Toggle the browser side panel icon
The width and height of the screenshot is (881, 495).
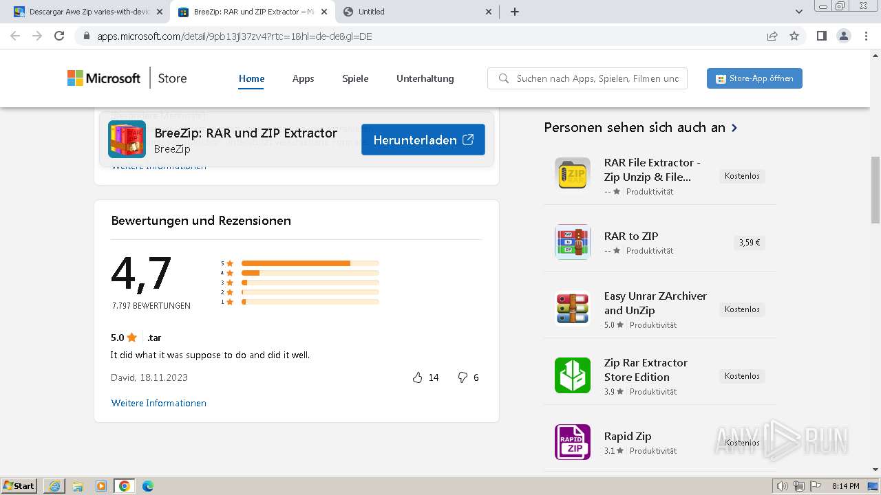click(821, 36)
